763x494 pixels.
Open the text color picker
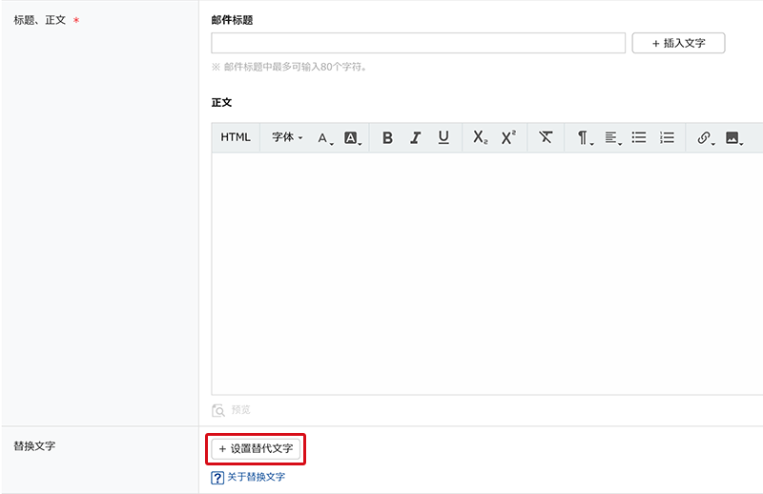coord(352,138)
